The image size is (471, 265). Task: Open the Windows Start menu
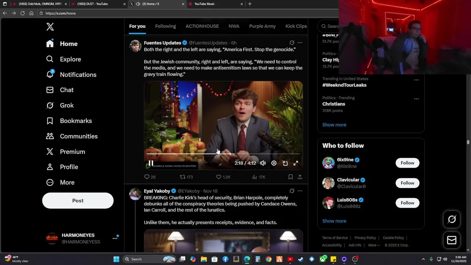tap(116, 259)
